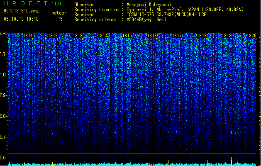Viewport: 261px width, 166px height.
Task: Click the meteor count value 15
Action: pyautogui.click(x=60, y=19)
